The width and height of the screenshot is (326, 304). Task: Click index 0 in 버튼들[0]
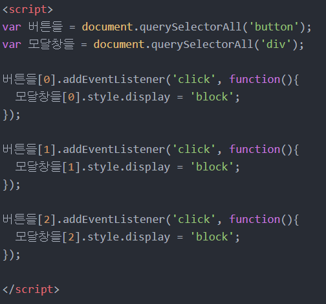pos(47,80)
